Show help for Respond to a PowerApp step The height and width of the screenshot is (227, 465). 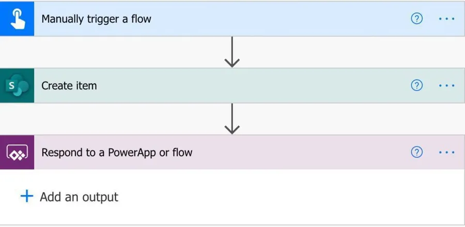416,152
